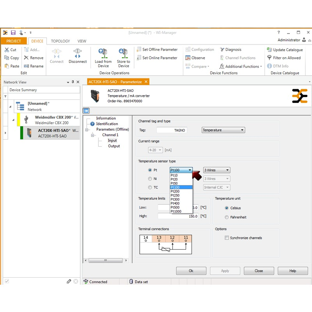Click the WI-Manager logo in title bar

pyautogui.click(x=5, y=33)
